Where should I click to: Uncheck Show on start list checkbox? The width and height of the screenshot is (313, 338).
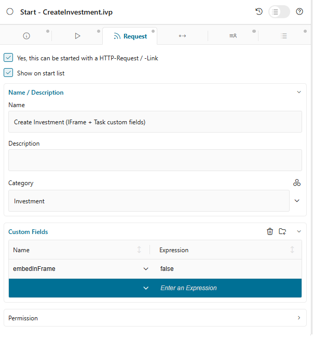[8, 73]
